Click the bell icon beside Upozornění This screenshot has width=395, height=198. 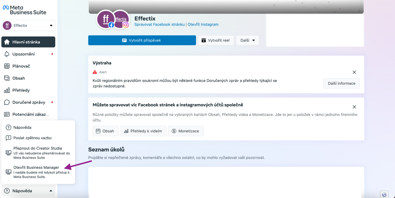(x=7, y=54)
